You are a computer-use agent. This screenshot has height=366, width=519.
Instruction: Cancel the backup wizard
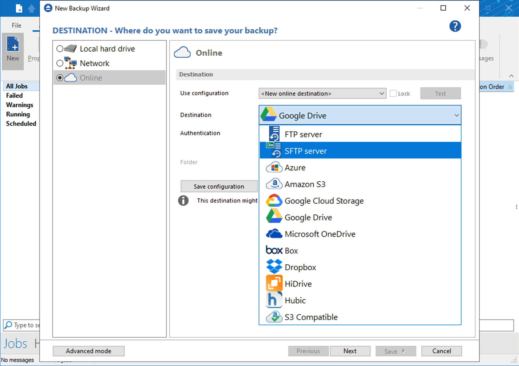442,351
